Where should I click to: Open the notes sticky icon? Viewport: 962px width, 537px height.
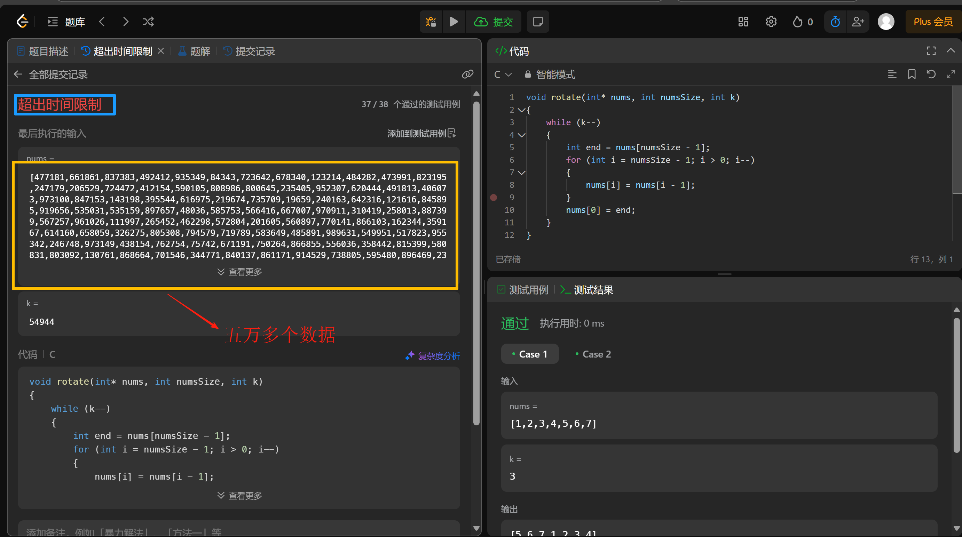538,22
